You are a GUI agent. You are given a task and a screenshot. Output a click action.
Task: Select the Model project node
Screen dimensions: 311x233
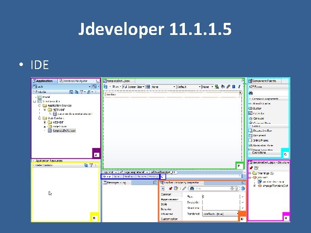coord(46,97)
